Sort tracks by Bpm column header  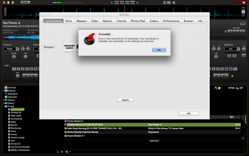(x=235, y=117)
